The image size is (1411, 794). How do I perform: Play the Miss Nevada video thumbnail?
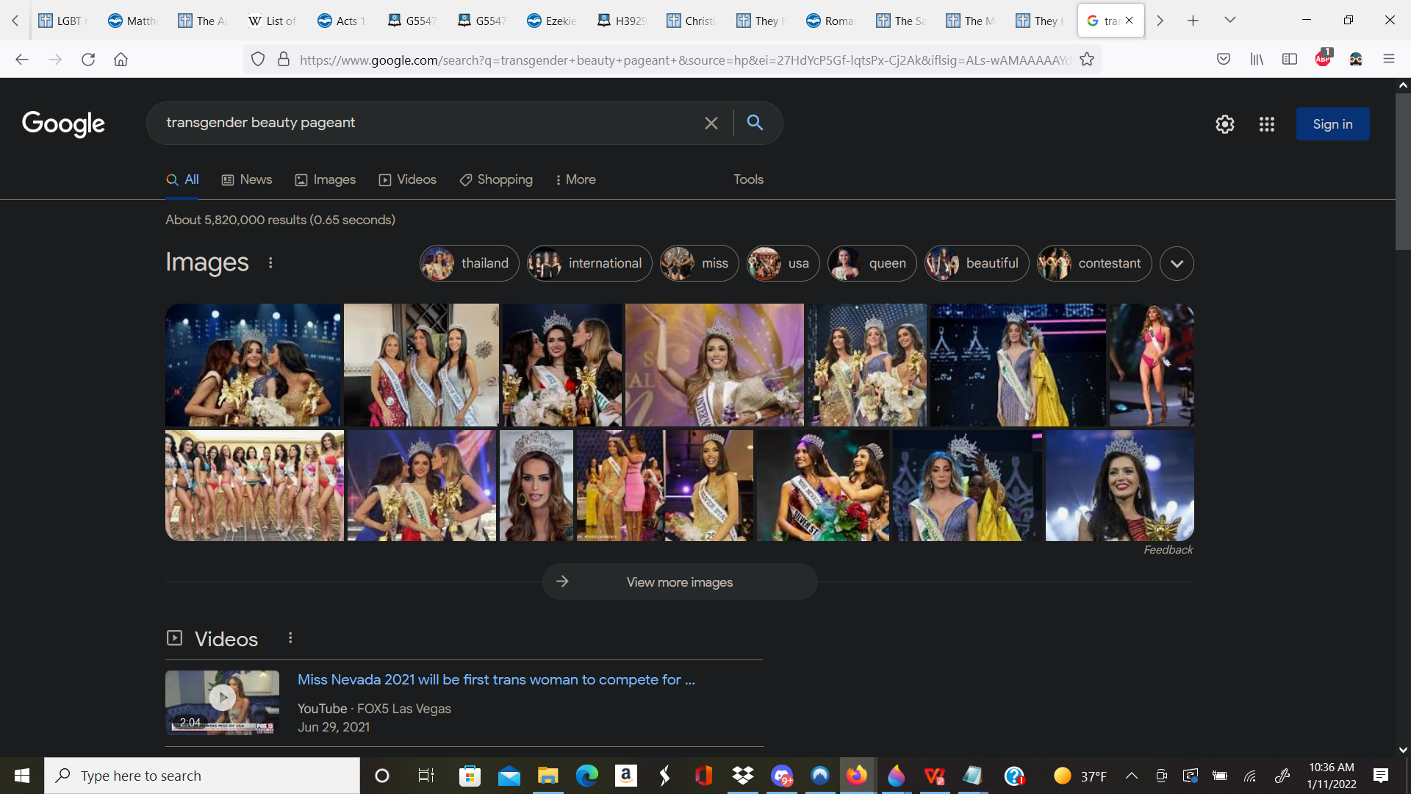(222, 702)
